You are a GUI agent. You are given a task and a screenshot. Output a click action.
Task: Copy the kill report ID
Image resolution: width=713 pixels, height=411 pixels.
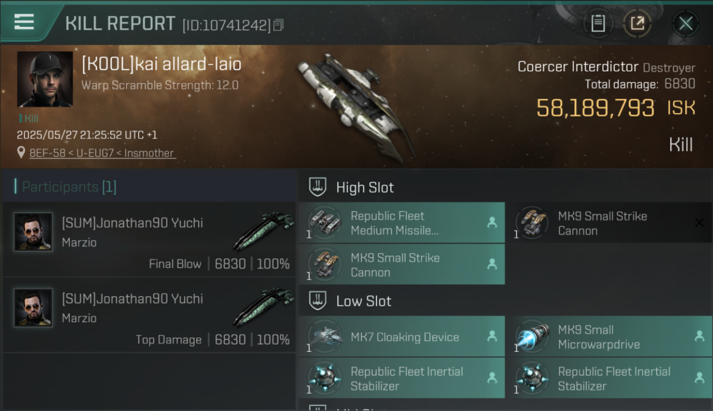click(279, 25)
